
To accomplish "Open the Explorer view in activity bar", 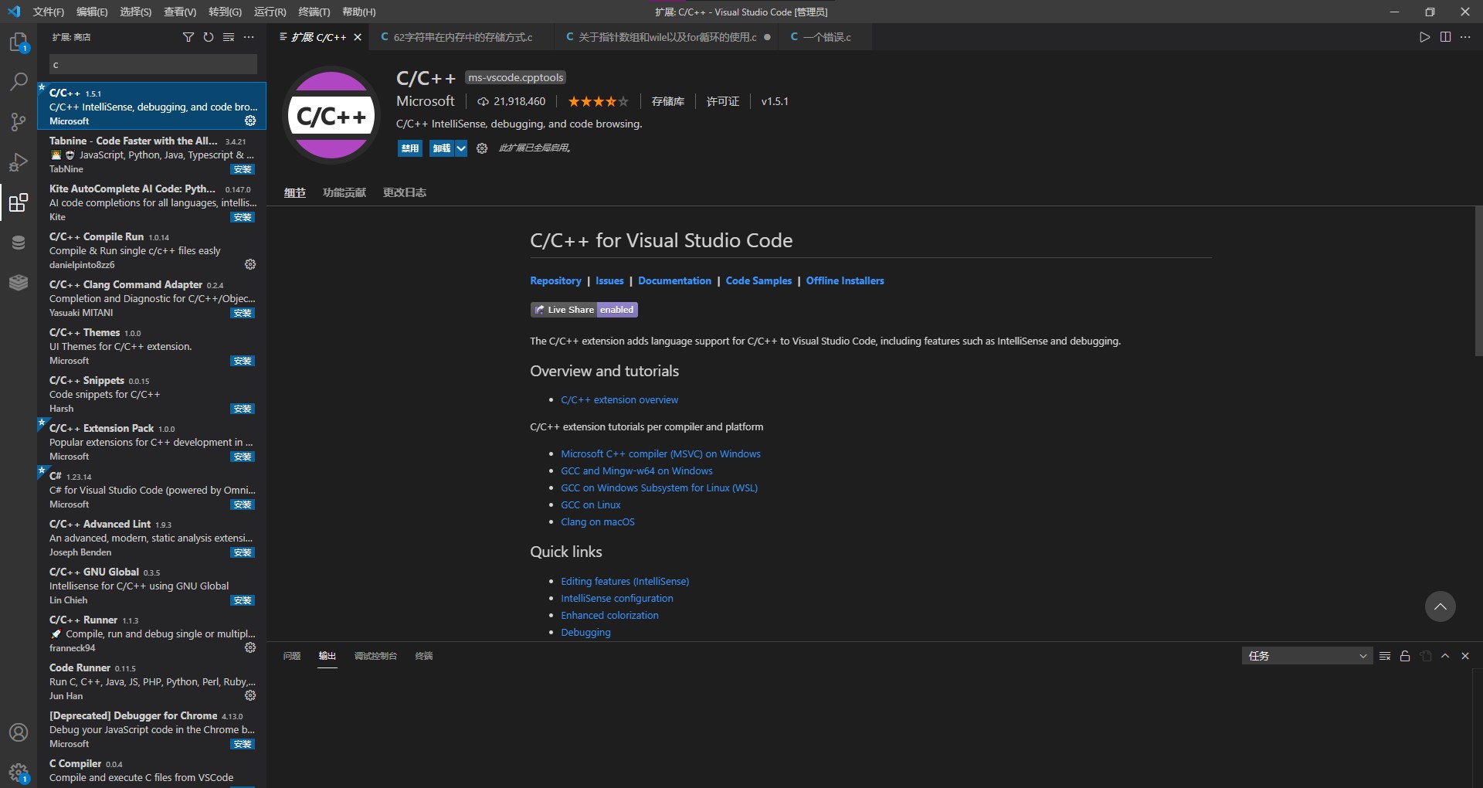I will (19, 42).
